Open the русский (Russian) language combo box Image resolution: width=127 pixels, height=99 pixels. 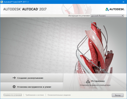click(107, 16)
